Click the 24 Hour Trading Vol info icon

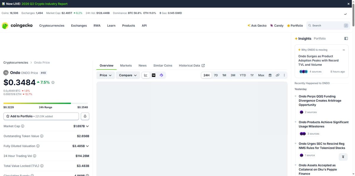pyautogui.click(x=35, y=156)
